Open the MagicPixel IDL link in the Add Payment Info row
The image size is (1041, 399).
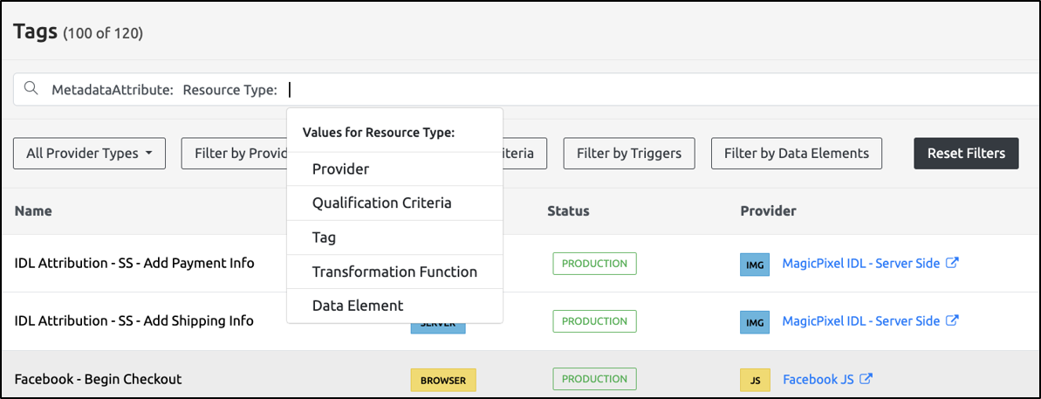[860, 263]
